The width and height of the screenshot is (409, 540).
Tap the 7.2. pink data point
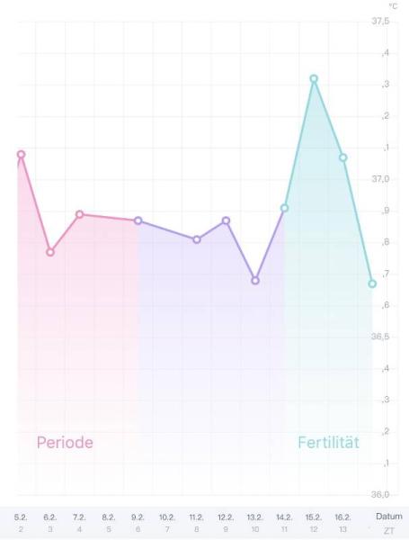[79, 214]
